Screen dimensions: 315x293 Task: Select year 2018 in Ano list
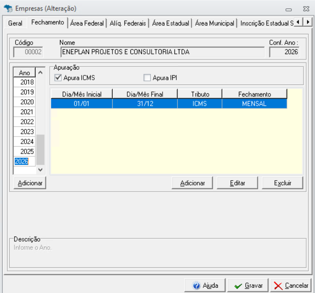[25, 82]
